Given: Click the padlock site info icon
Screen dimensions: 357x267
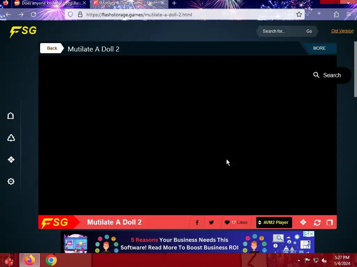Looking at the screenshot, I should (80, 15).
